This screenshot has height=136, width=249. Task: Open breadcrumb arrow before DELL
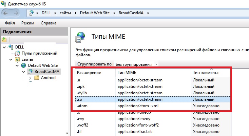click(37, 13)
